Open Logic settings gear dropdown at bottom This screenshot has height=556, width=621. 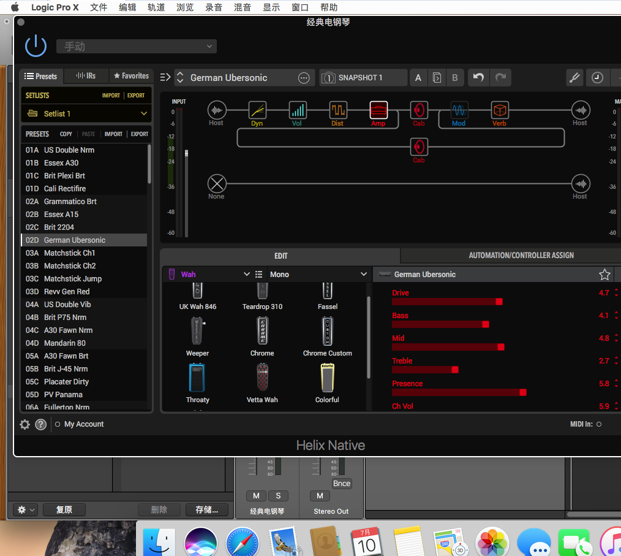click(x=25, y=509)
